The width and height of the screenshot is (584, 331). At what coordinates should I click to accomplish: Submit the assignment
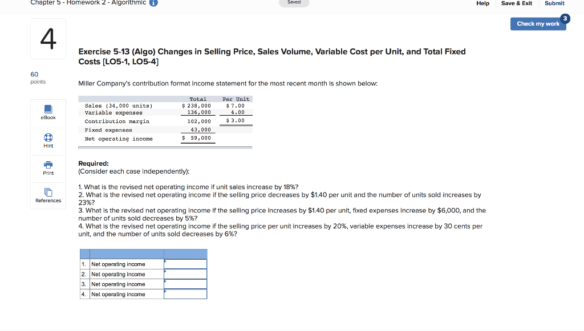(554, 3)
